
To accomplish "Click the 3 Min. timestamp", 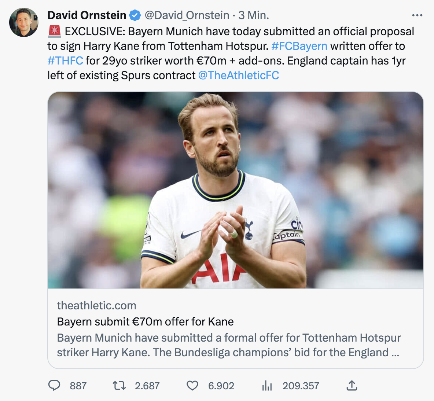I will tap(254, 15).
